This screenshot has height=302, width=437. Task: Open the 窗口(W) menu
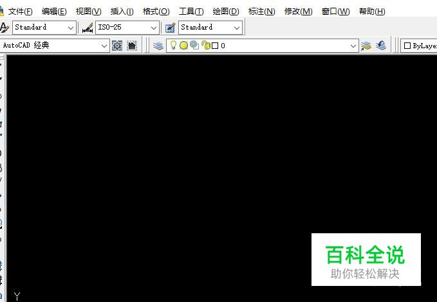335,12
